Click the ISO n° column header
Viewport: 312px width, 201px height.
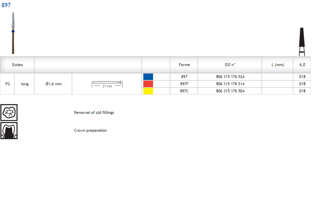(230, 65)
